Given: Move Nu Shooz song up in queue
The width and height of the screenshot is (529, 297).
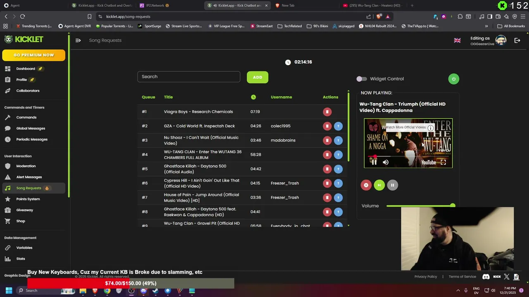Looking at the screenshot, I should 338,140.
